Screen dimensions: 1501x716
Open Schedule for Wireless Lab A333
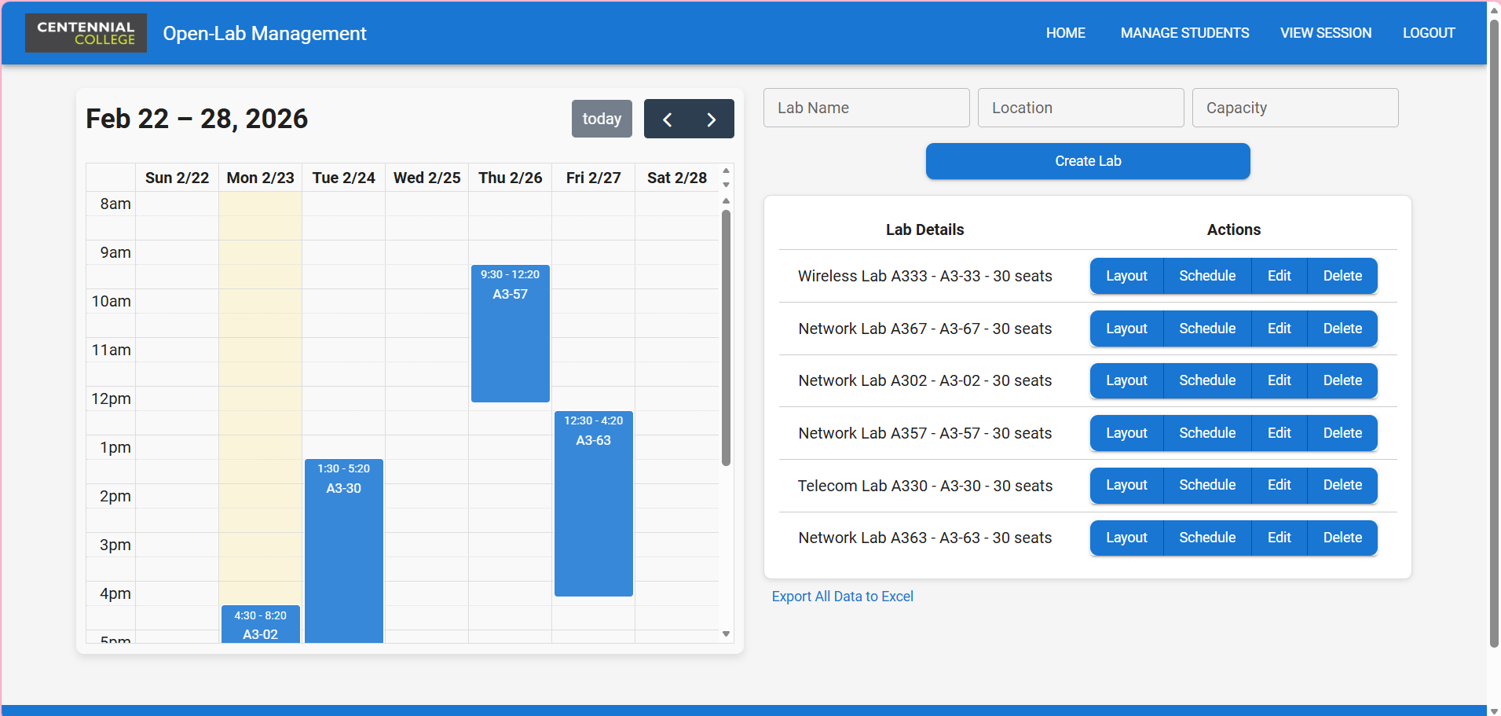pyautogui.click(x=1206, y=276)
